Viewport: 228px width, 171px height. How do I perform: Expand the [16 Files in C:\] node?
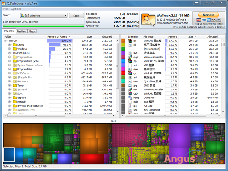[x=9, y=53]
